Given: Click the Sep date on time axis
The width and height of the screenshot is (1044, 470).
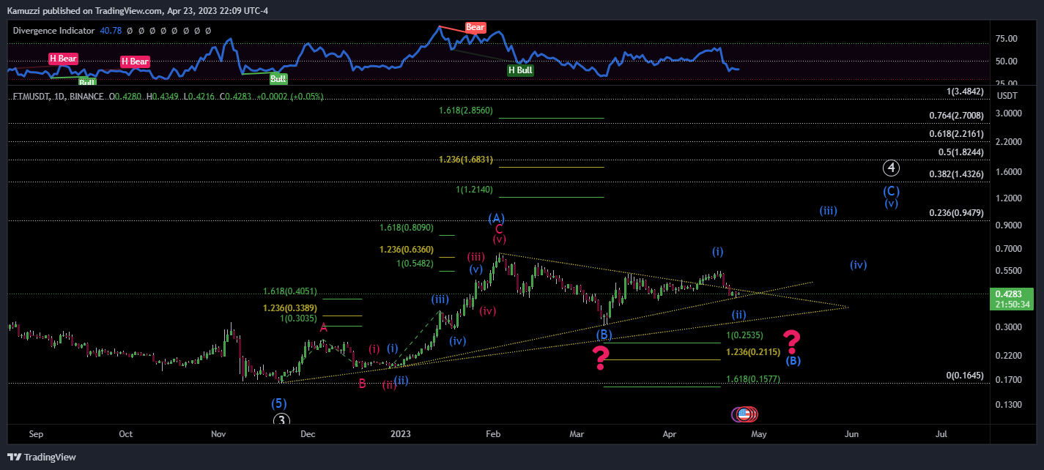Looking at the screenshot, I should 36,433.
